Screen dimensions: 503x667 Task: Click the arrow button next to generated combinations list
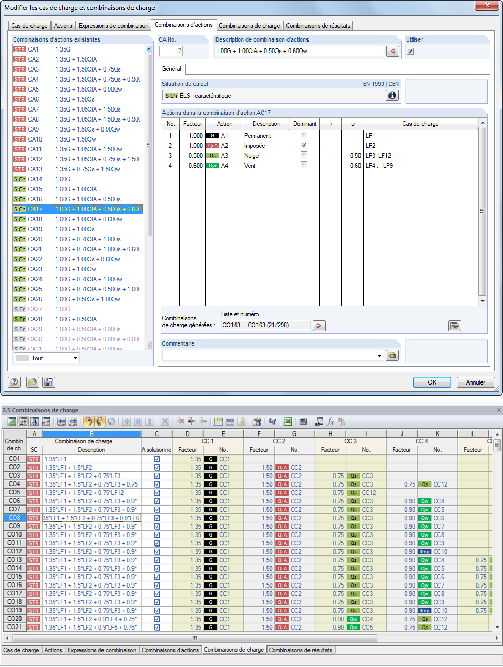coord(319,326)
